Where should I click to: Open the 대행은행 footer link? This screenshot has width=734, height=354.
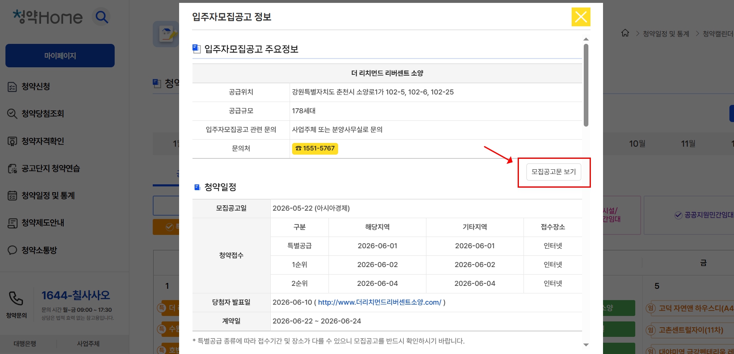click(x=25, y=344)
